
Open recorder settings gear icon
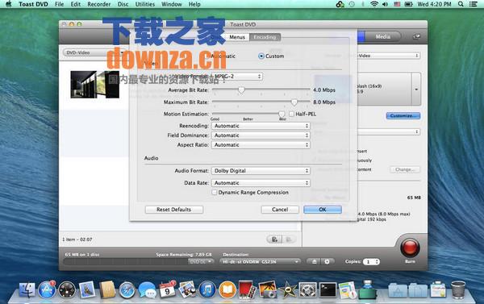(x=328, y=262)
